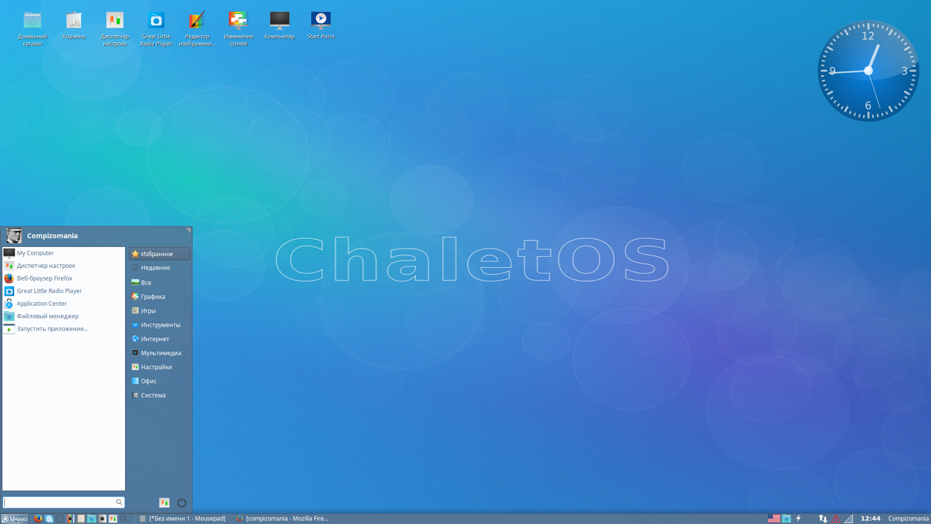Click the network up/down arrows icon
Screen dimensions: 931x524
(x=823, y=518)
